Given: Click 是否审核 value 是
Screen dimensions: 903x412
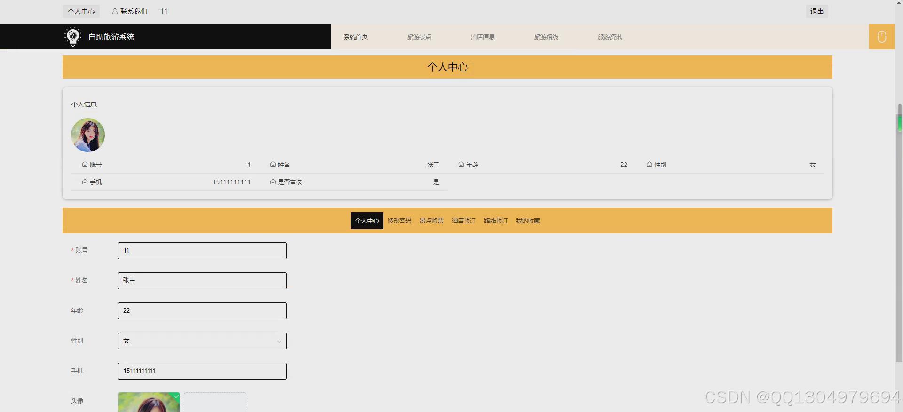Looking at the screenshot, I should [436, 182].
